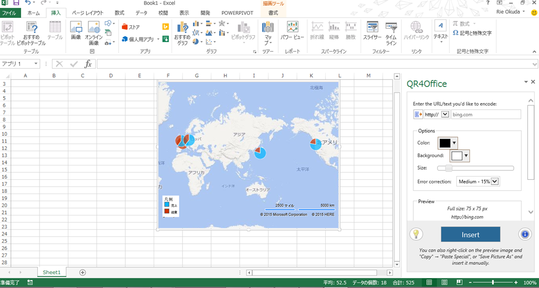Screen dimensions: 539x288
Task: Switch to the ホーム tab
Action: [33, 13]
